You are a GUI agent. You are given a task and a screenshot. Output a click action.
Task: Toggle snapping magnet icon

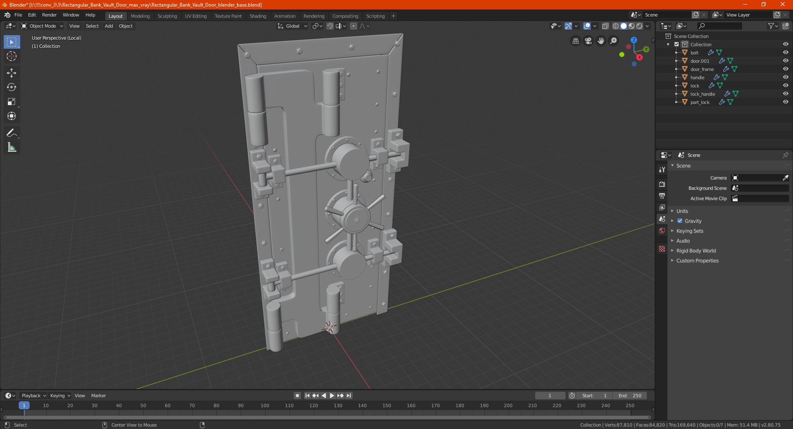coord(330,26)
